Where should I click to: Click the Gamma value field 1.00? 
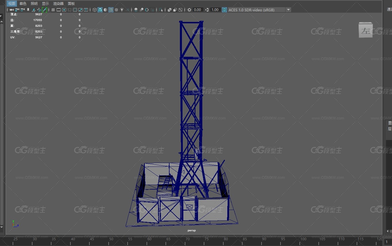pos(215,10)
